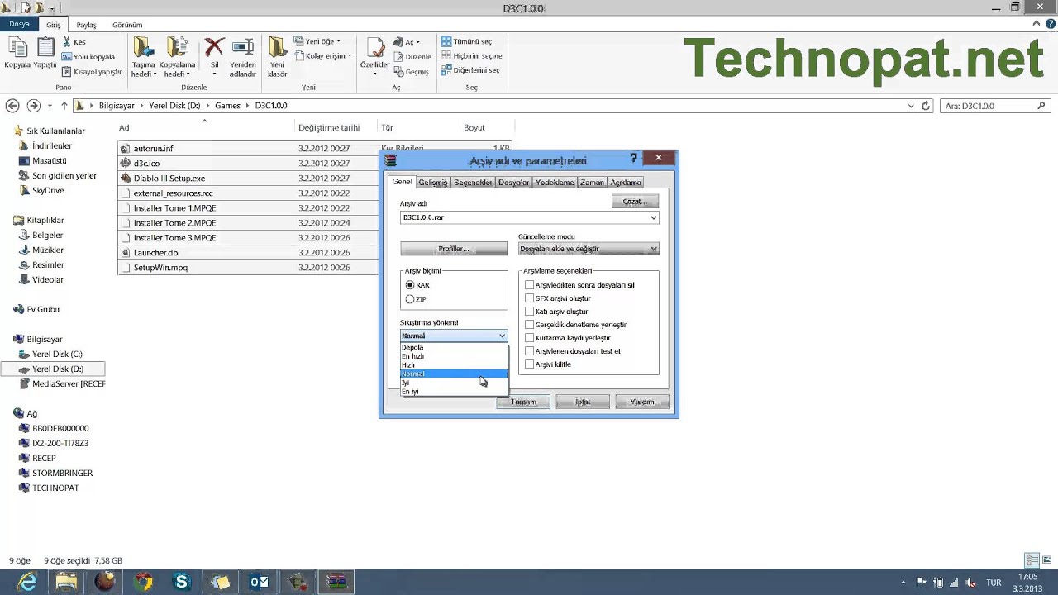Click the Kes scissors icon
1058x595 pixels.
[x=68, y=41]
